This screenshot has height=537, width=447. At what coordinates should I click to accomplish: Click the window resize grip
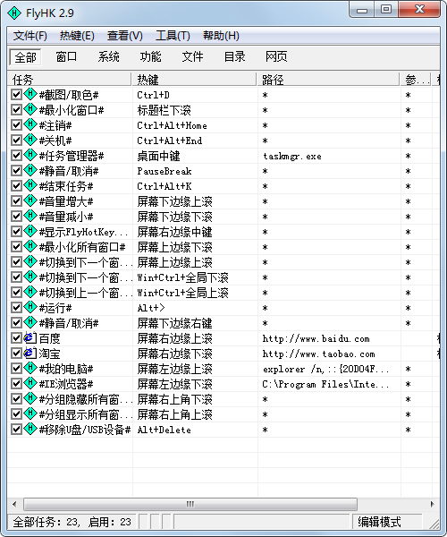pos(434,524)
